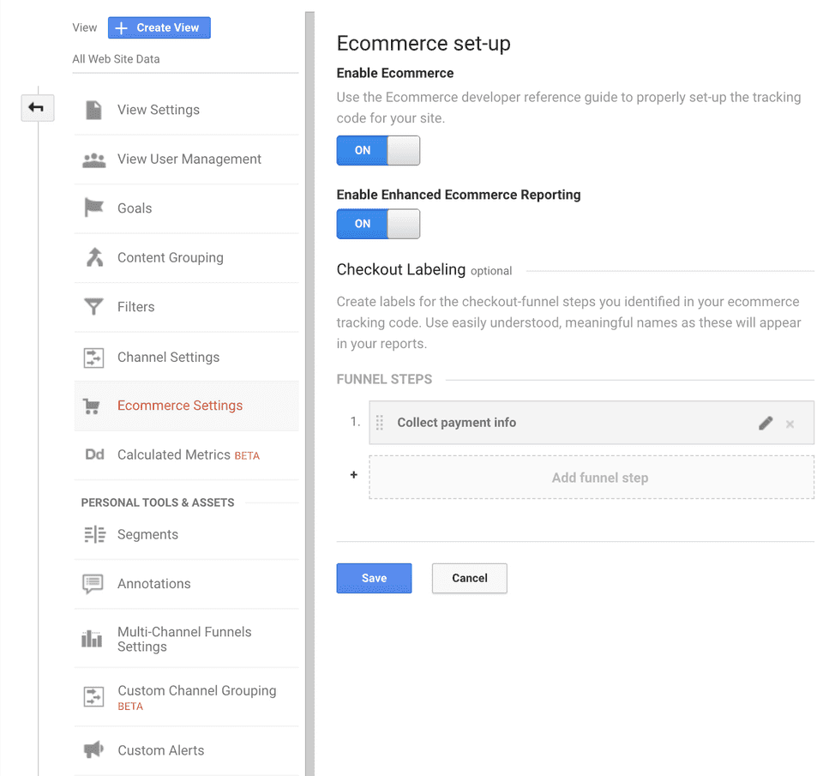Click the Custom Alerts megaphone icon
The height and width of the screenshot is (776, 823).
tap(93, 750)
